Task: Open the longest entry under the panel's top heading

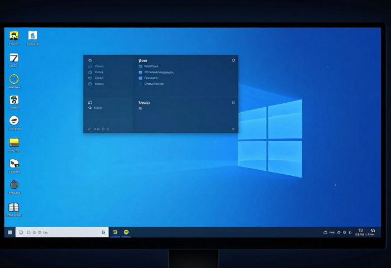Action: pyautogui.click(x=156, y=72)
